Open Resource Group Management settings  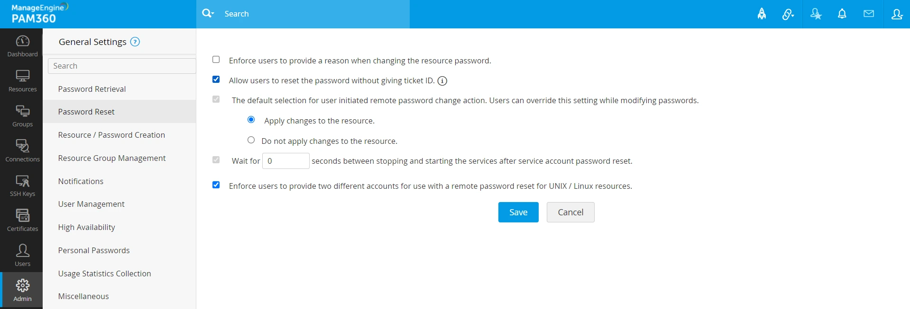click(112, 158)
